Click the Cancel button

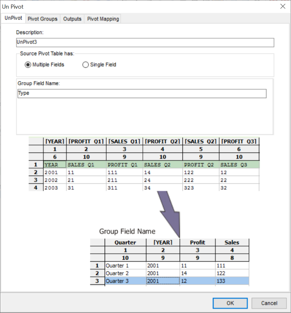click(269, 303)
